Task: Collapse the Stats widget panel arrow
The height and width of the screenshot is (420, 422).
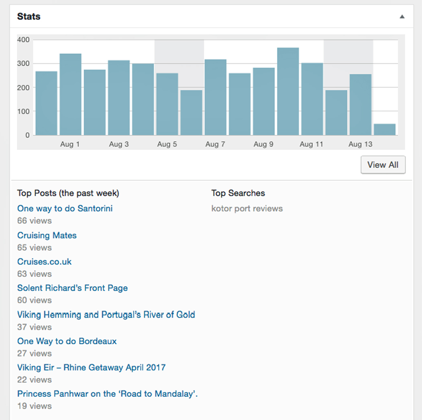Action: (402, 17)
